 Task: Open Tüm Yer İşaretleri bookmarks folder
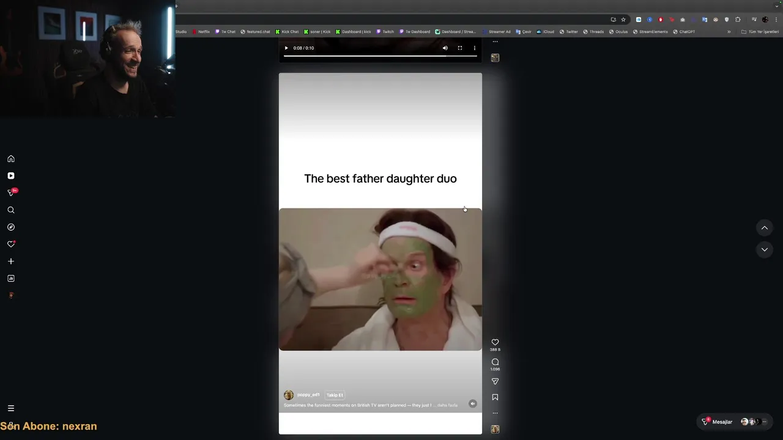tap(760, 32)
